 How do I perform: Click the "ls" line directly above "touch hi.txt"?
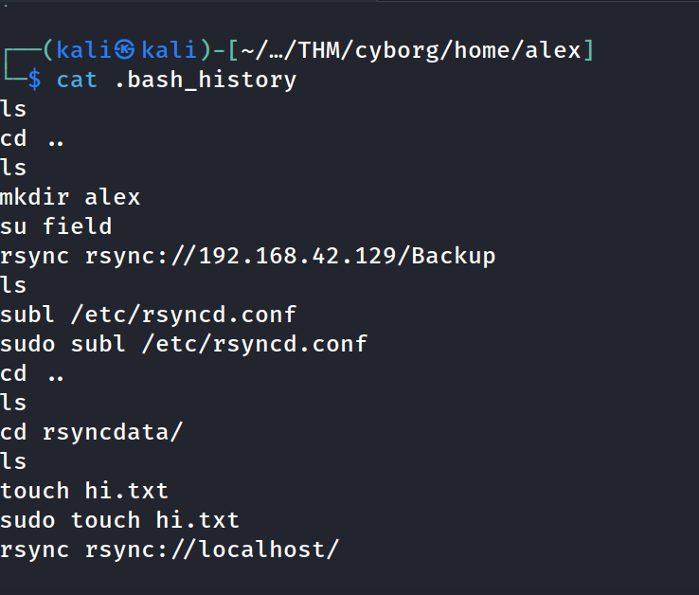(x=13, y=461)
